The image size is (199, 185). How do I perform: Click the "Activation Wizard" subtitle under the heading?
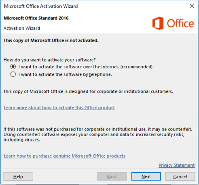tap(22, 28)
